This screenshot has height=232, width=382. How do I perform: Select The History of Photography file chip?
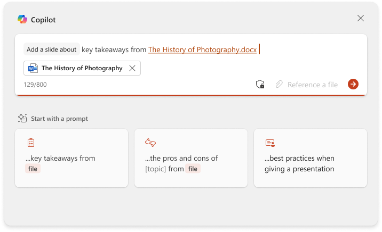pyautogui.click(x=81, y=68)
